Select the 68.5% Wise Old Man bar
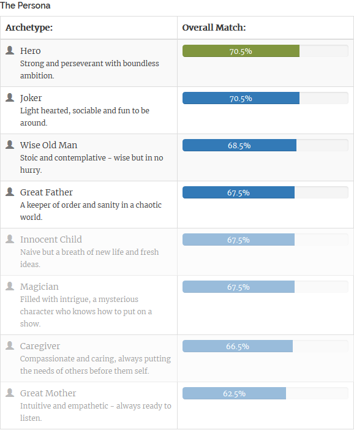 (x=239, y=145)
